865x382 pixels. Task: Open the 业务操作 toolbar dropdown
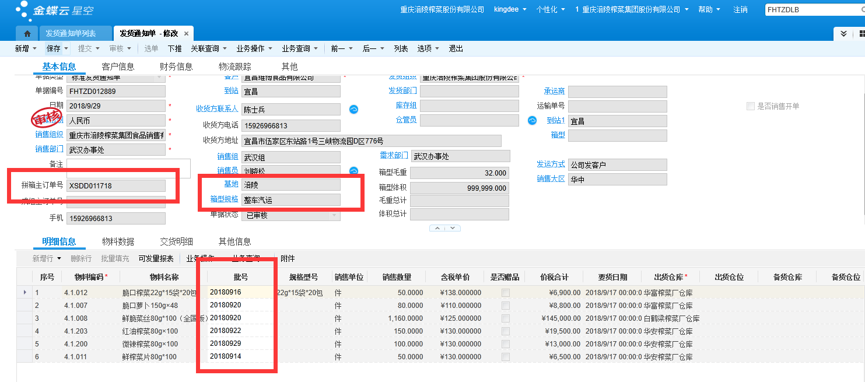point(253,49)
